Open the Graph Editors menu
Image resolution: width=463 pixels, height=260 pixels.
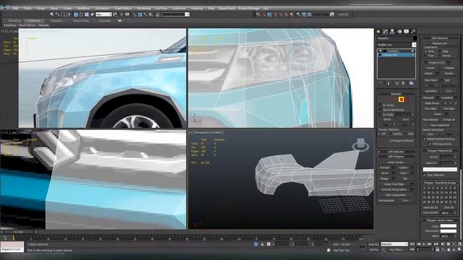coord(123,8)
